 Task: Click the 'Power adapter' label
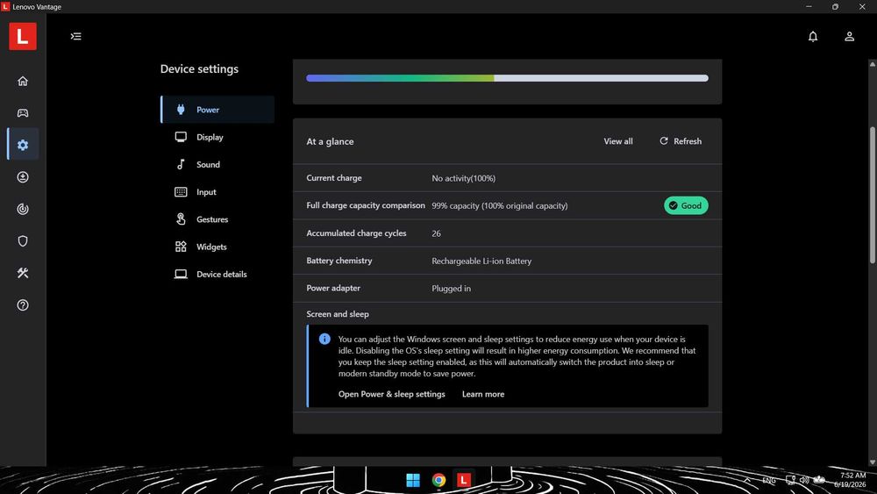point(332,288)
